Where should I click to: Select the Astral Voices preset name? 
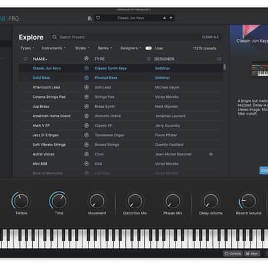click(44, 154)
